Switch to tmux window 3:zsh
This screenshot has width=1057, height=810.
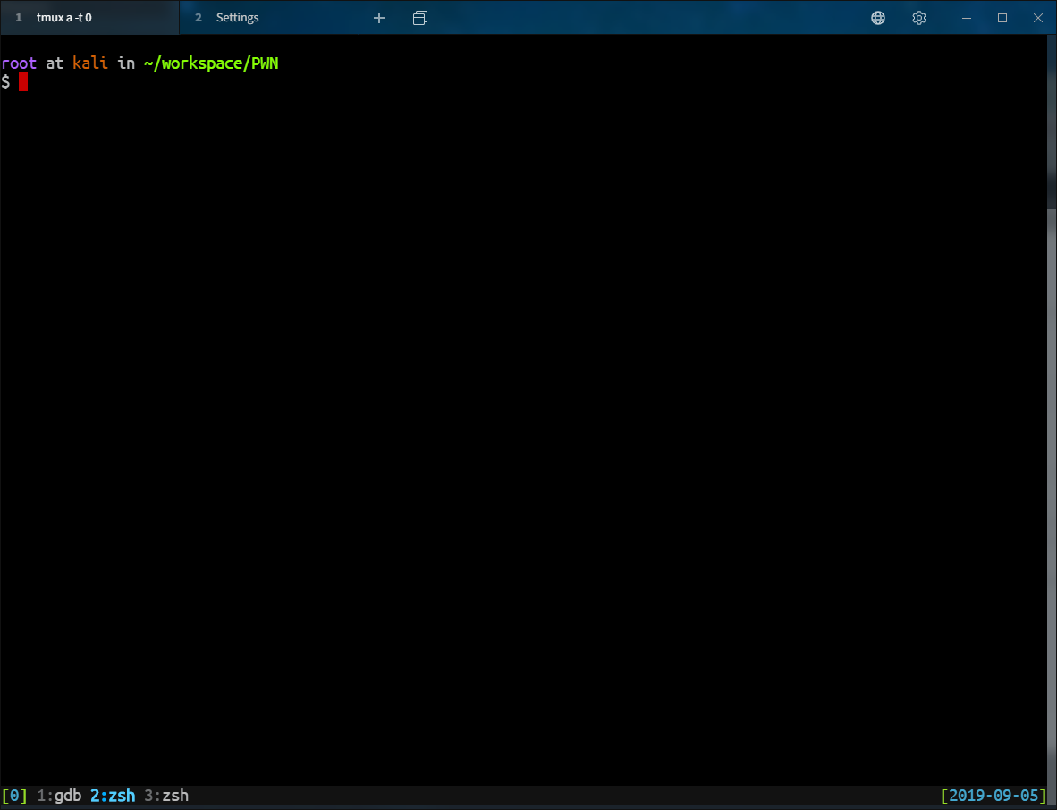click(166, 795)
